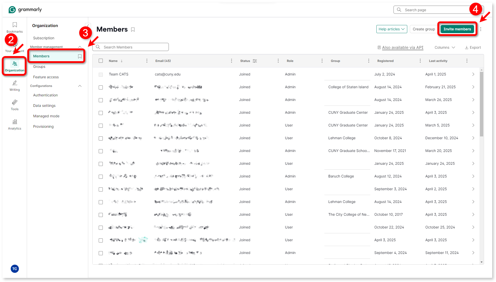Open the Group column options menu
Screen dimensions: 496x282
(x=369, y=61)
